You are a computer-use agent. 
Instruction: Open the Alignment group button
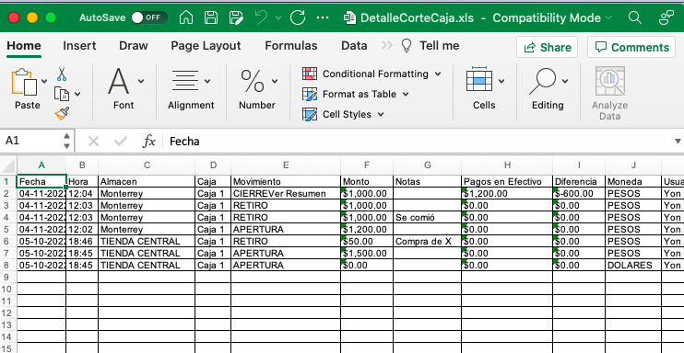click(191, 88)
